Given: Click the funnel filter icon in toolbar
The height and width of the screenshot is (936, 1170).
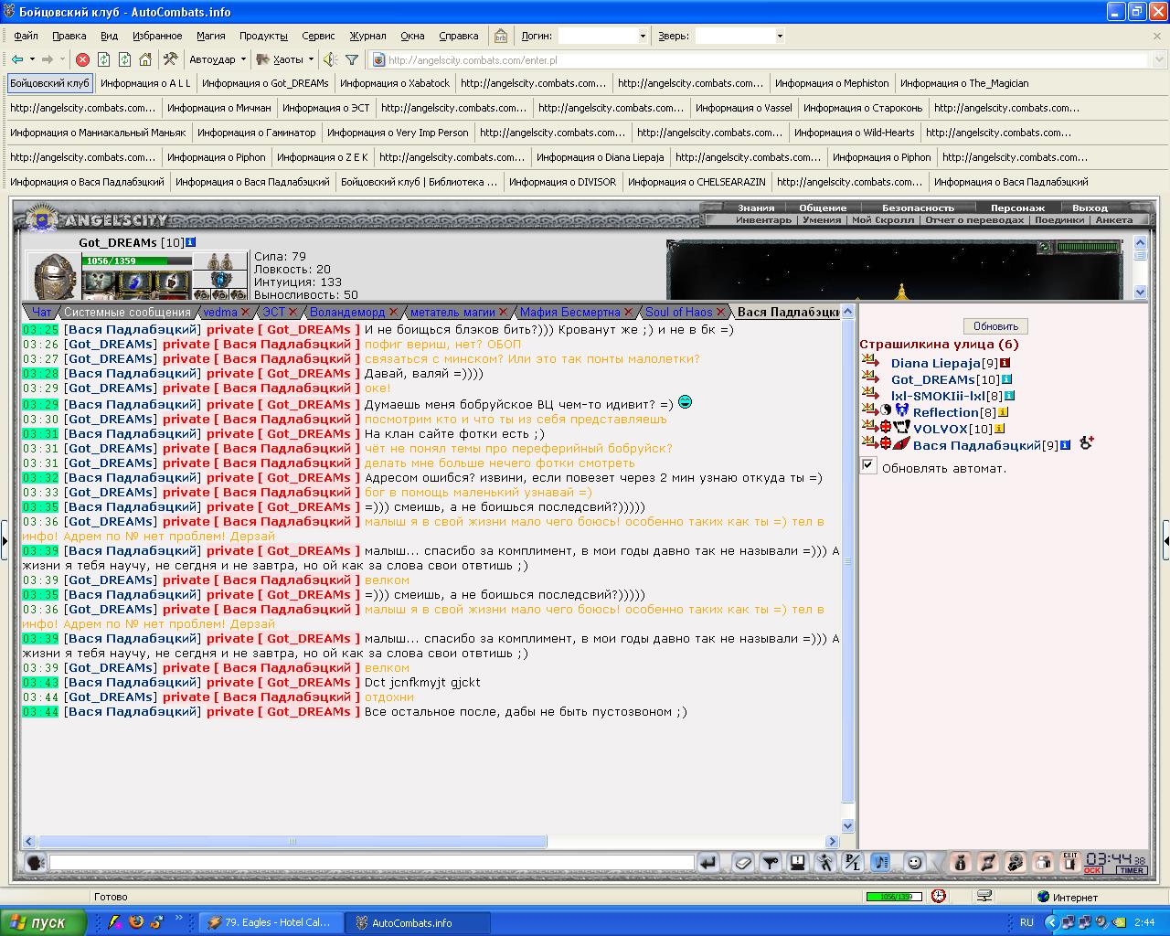Looking at the screenshot, I should tap(352, 59).
